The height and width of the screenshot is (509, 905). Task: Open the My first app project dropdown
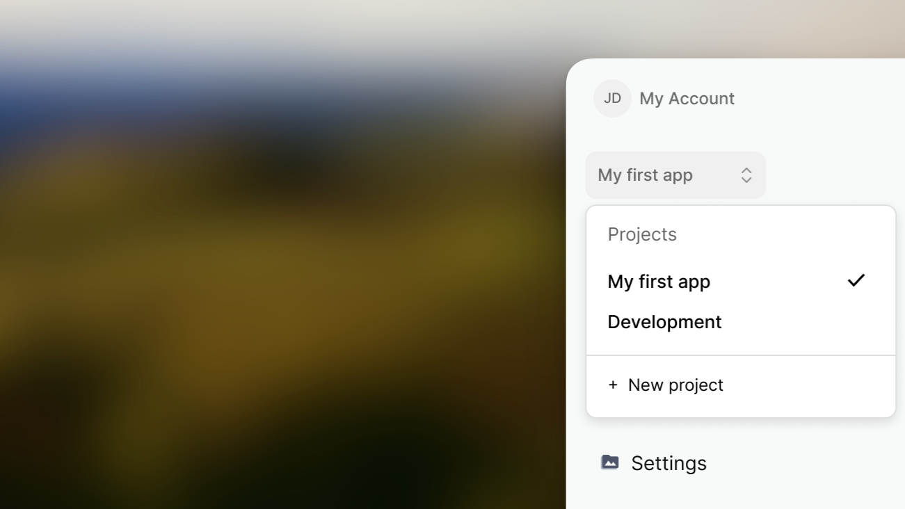(675, 175)
